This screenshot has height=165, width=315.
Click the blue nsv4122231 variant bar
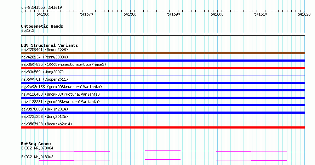(x=163, y=105)
